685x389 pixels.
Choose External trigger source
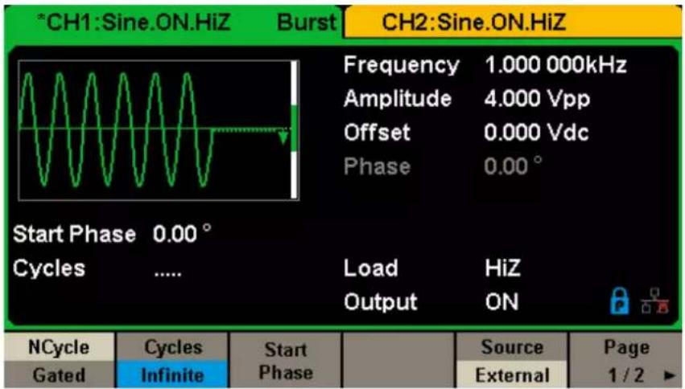pos(512,375)
